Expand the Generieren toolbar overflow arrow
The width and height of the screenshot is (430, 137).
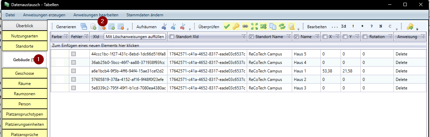[128, 28]
